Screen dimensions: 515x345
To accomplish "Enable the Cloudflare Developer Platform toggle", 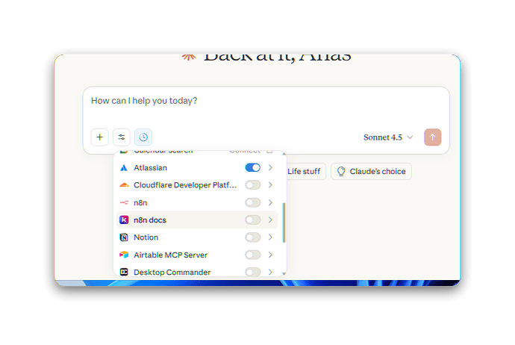I will [x=252, y=185].
